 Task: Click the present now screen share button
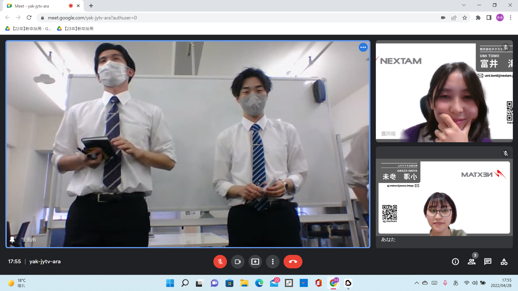pos(255,262)
